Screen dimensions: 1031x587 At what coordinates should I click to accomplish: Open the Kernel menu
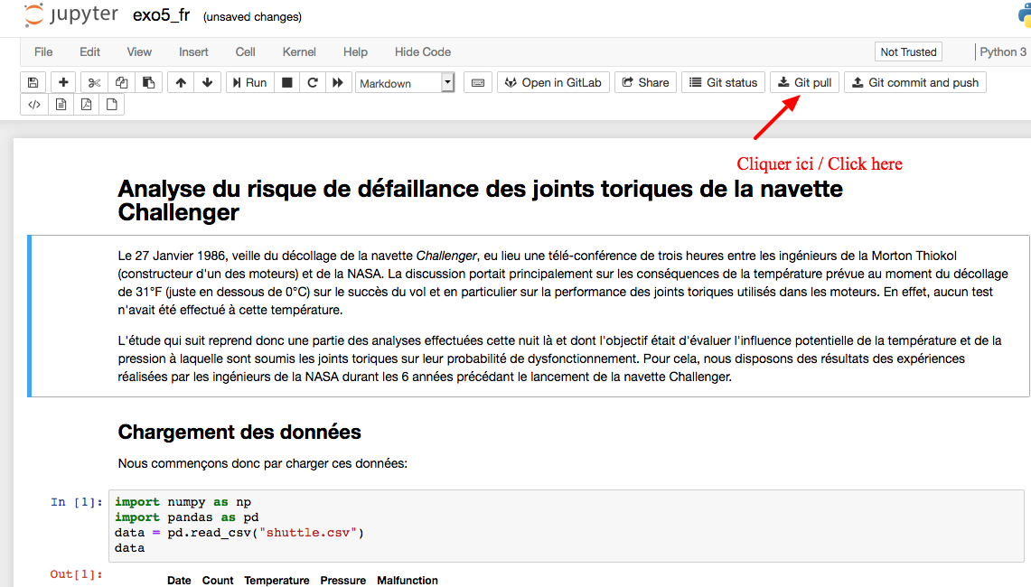point(299,51)
